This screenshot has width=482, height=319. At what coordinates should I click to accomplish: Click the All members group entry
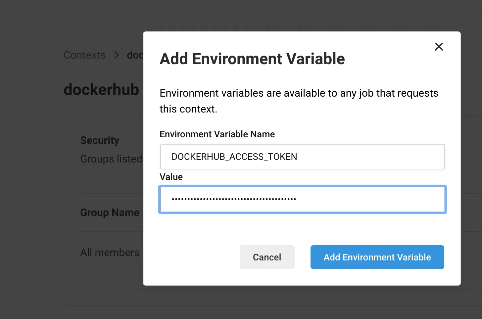click(110, 252)
